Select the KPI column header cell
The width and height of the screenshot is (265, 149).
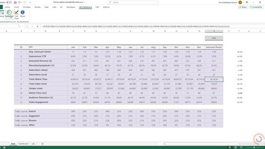click(48, 47)
